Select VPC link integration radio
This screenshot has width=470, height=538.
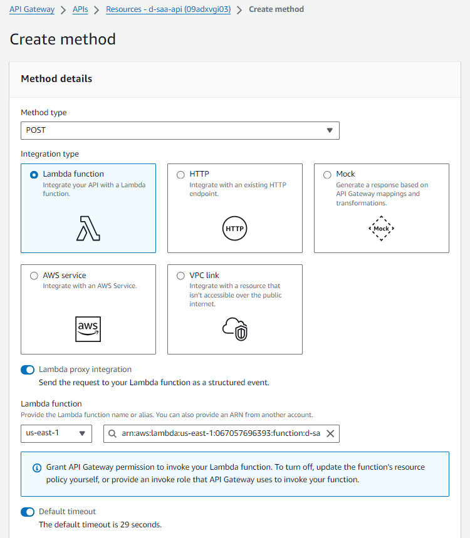coord(180,276)
